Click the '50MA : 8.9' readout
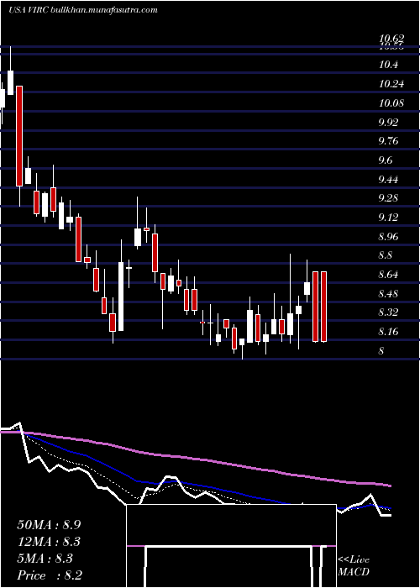The width and height of the screenshot is (420, 588). [x=49, y=525]
